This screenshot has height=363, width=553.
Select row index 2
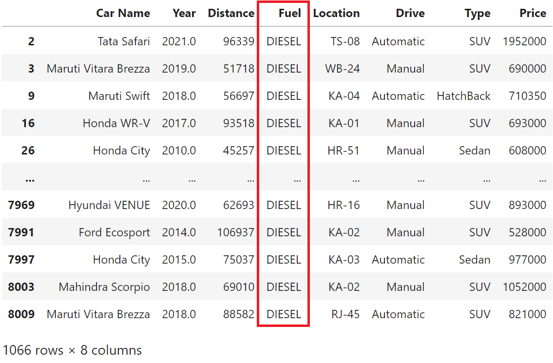31,41
